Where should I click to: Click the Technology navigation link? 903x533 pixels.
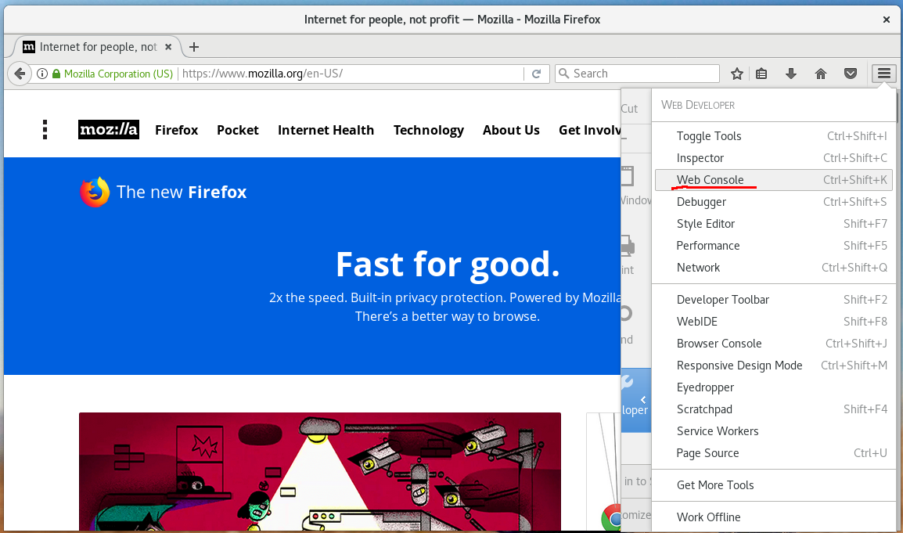click(428, 130)
